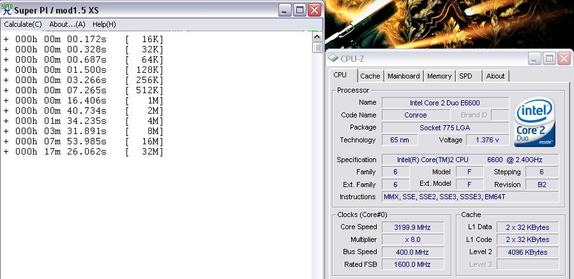Image resolution: width=574 pixels, height=279 pixels.
Task: Click the 256K result line '00m 03.266s'
Action: (x=84, y=80)
